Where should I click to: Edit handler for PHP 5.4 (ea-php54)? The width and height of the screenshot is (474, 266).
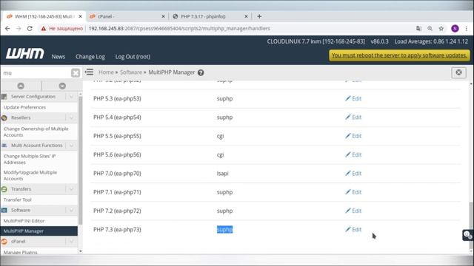[353, 117]
